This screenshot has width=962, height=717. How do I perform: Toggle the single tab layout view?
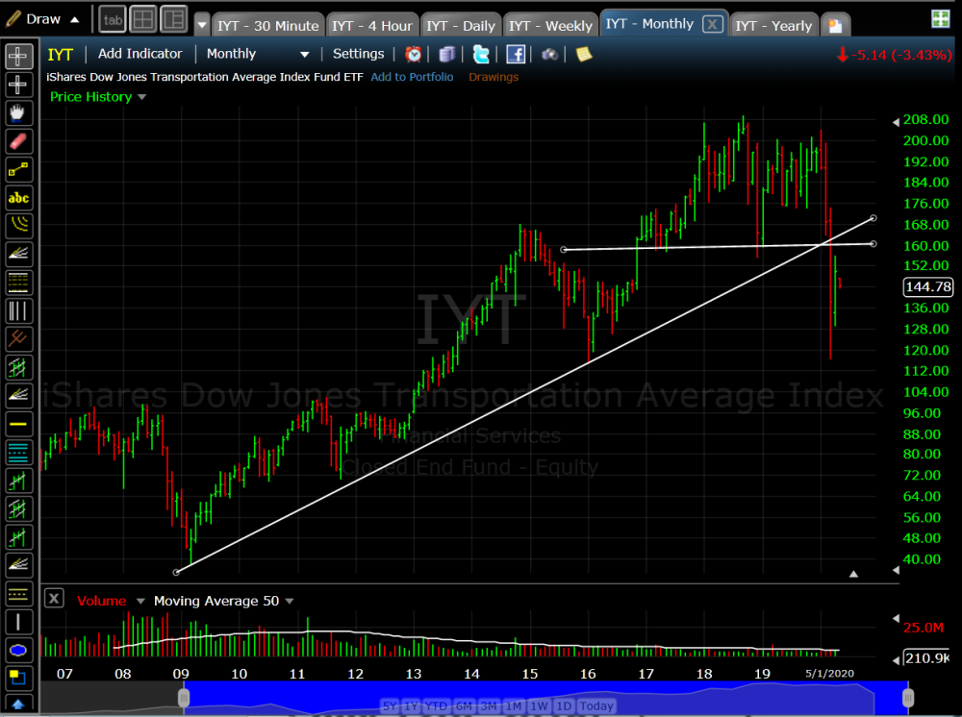point(113,19)
